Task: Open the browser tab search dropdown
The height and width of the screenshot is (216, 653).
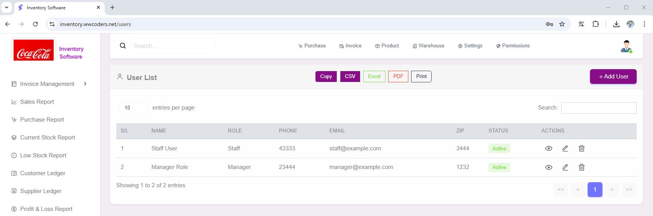Action: pos(7,7)
